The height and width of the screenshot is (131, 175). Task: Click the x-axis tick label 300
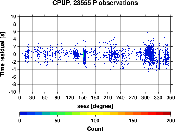(x=146, y=97)
